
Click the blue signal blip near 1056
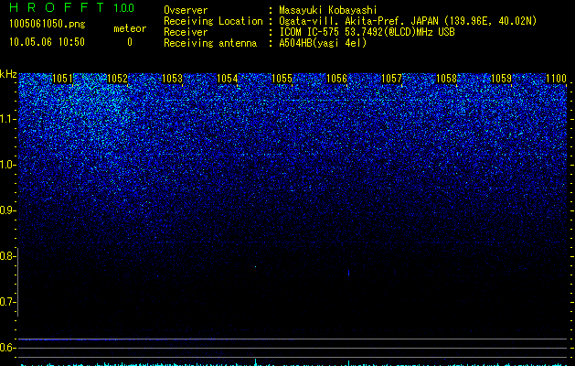(348, 273)
